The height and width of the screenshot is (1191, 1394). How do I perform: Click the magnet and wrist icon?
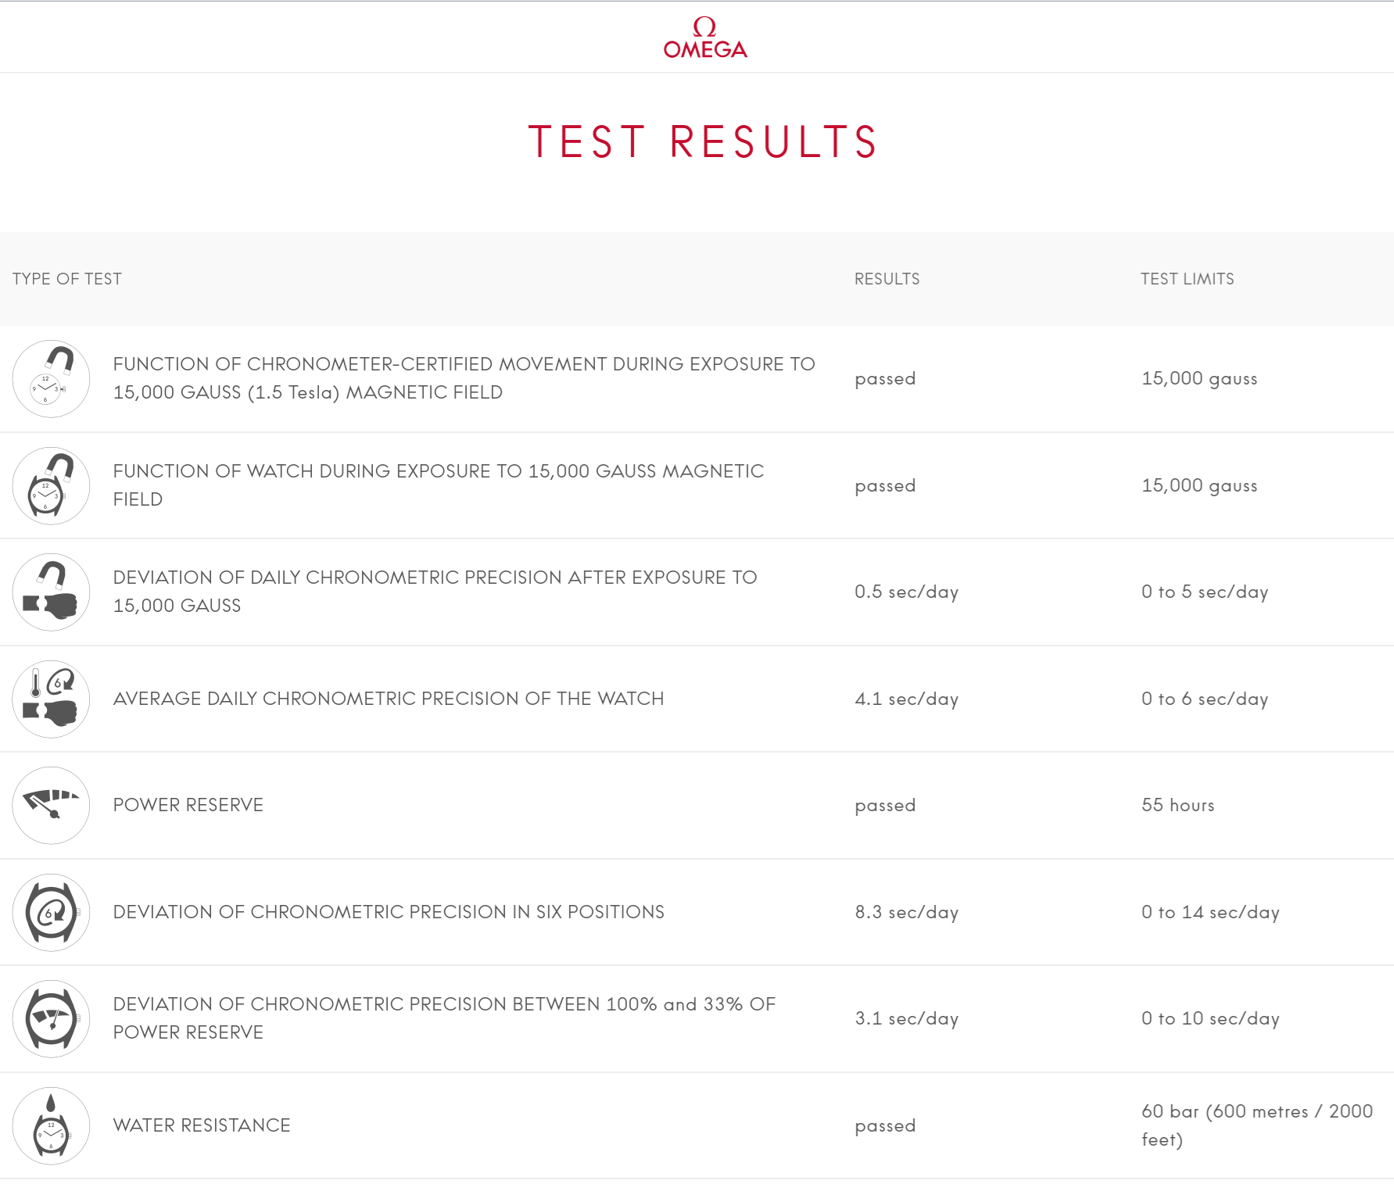51,592
